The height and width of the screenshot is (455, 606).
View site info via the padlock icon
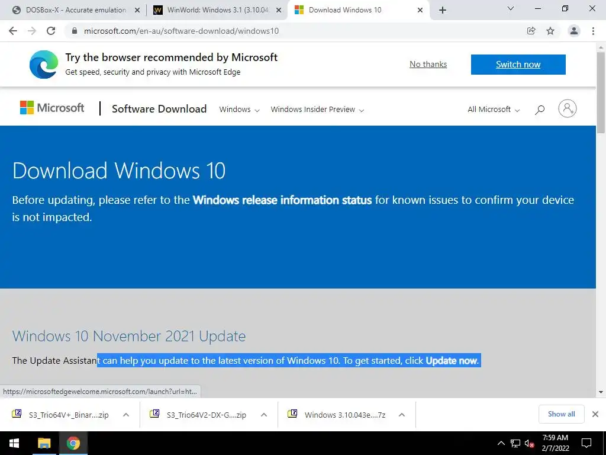pyautogui.click(x=75, y=31)
